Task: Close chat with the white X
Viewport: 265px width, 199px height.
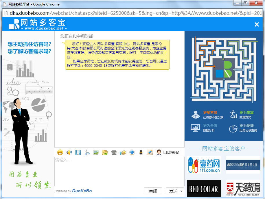Action: pos(257,25)
